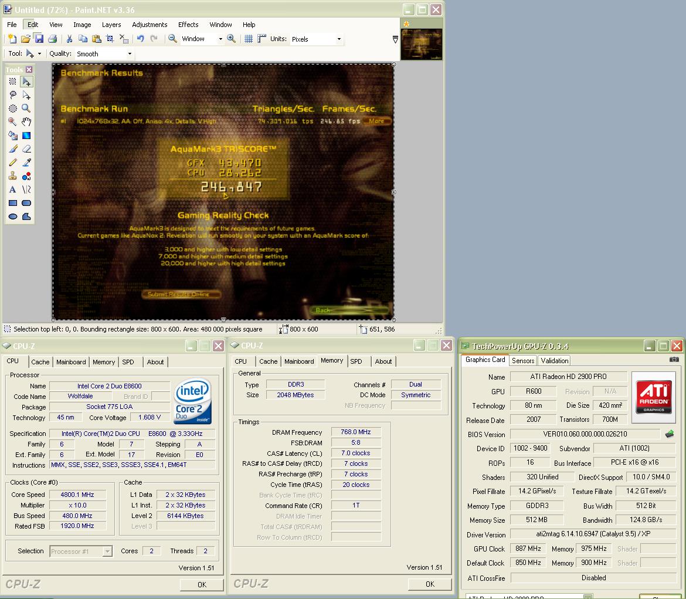
Task: Select the Paintbrush tool
Action: pyautogui.click(x=13, y=149)
